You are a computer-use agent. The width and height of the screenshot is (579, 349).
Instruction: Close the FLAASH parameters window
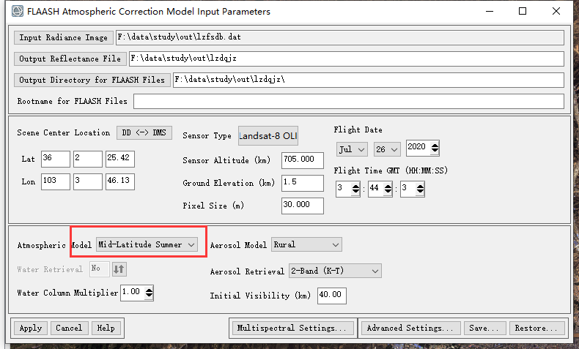click(556, 11)
